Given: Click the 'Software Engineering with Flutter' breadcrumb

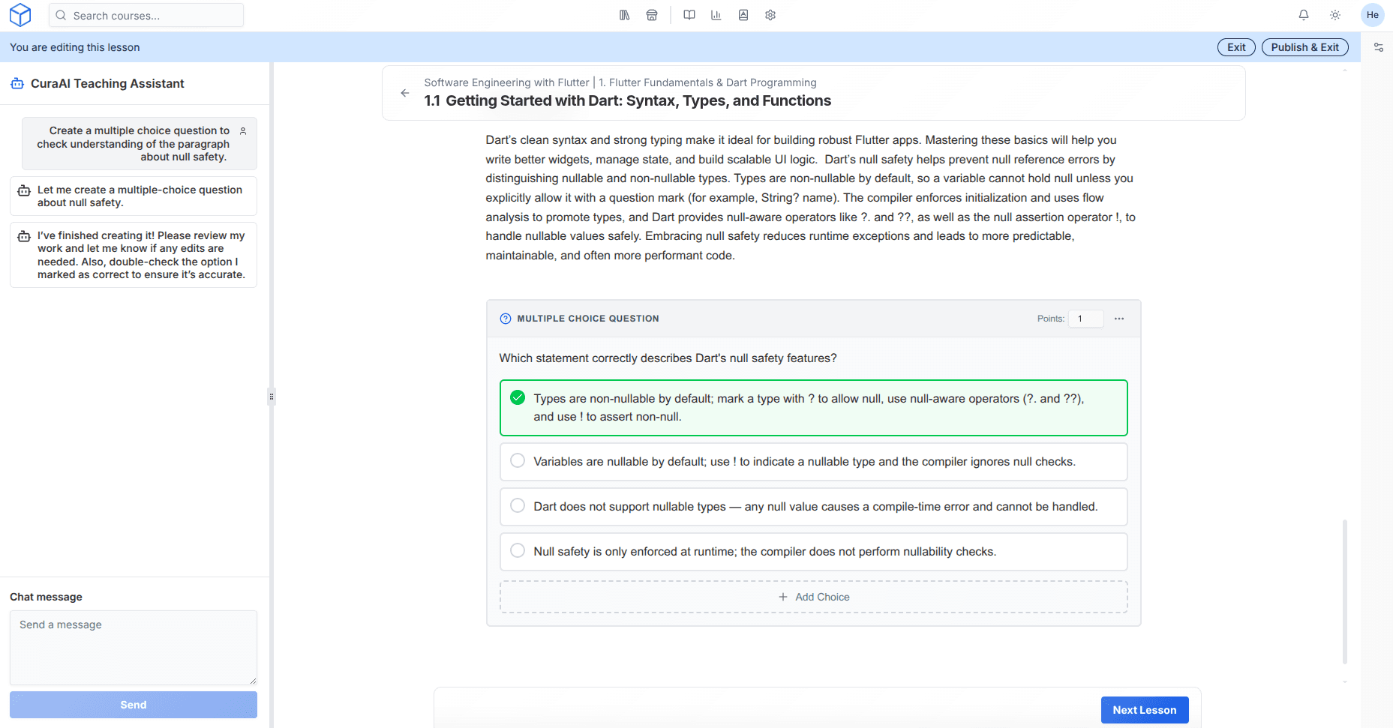Looking at the screenshot, I should 506,82.
